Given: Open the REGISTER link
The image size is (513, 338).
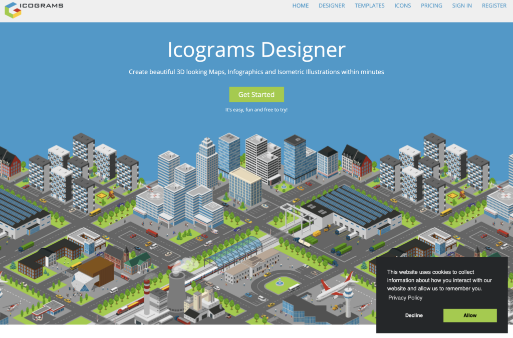Looking at the screenshot, I should 494,6.
